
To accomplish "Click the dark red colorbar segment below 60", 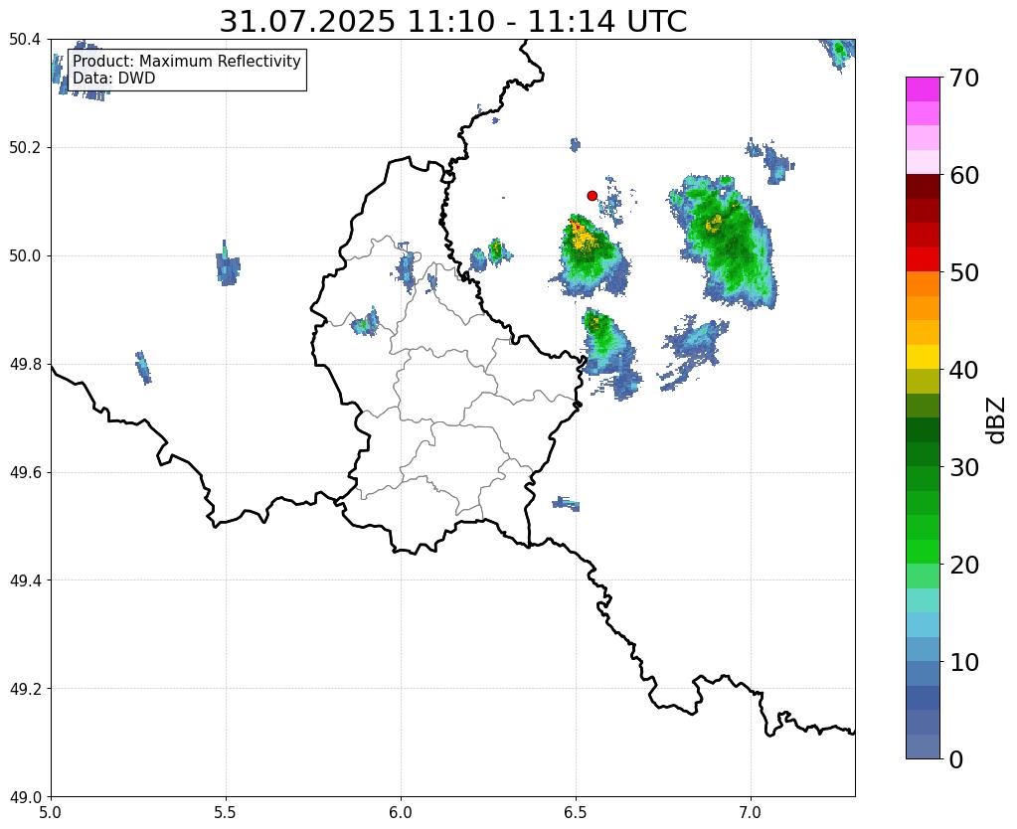I will point(923,186).
